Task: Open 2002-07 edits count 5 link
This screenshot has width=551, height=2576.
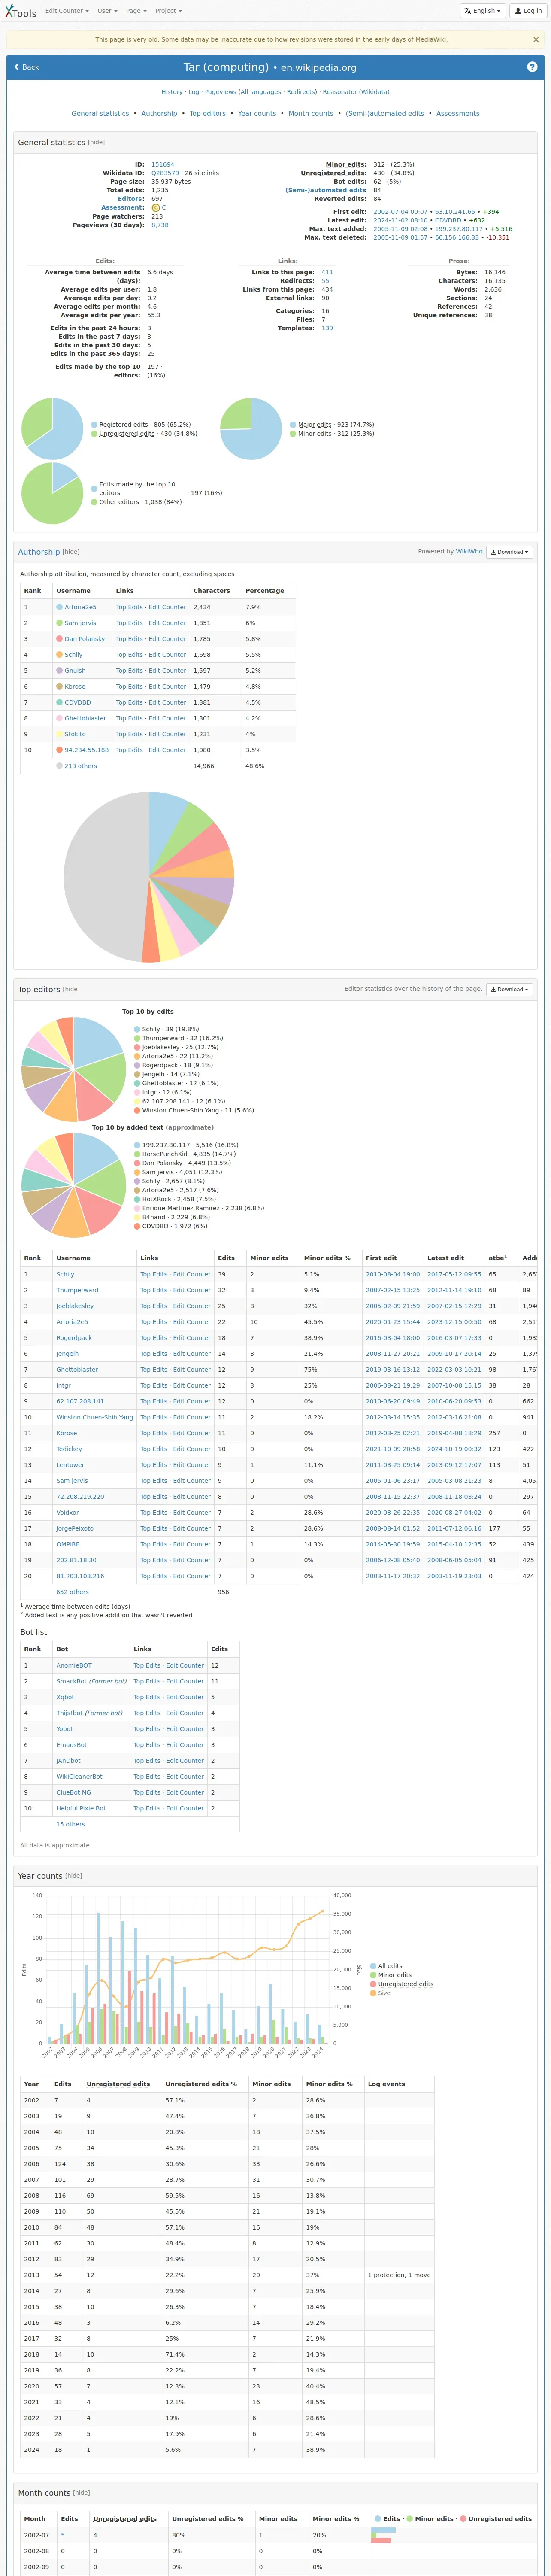Action: click(63, 2535)
